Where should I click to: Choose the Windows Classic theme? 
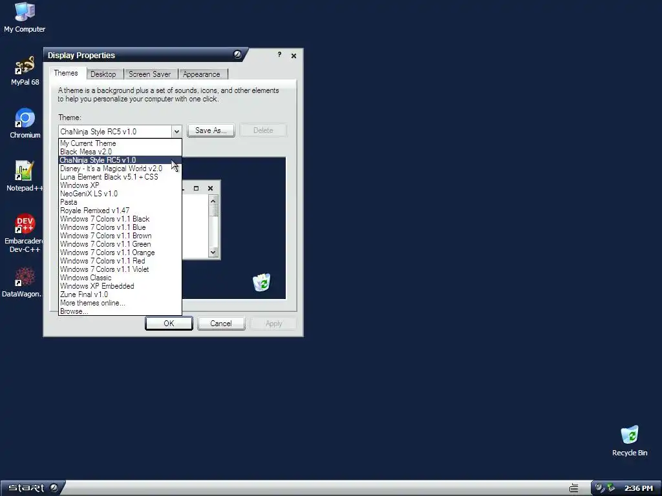[120, 278]
